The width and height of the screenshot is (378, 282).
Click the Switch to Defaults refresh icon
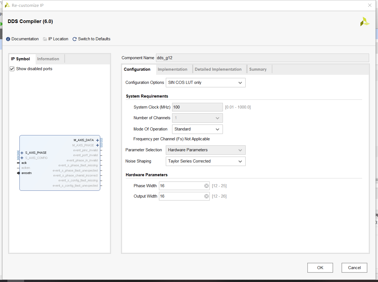tap(75, 39)
